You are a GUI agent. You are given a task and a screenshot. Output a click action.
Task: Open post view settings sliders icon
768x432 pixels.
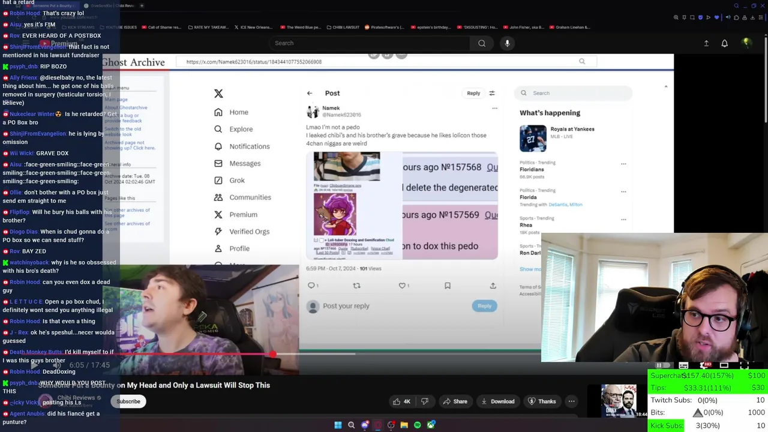pyautogui.click(x=492, y=93)
